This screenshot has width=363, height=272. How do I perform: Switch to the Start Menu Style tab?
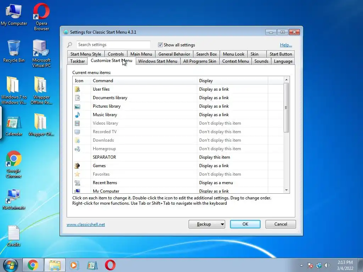tap(86, 54)
